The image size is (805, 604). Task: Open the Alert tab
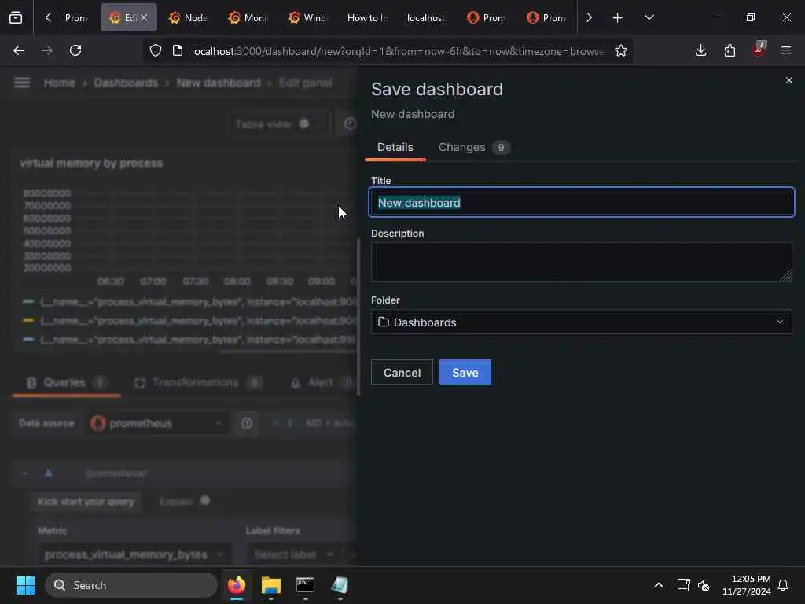point(321,383)
